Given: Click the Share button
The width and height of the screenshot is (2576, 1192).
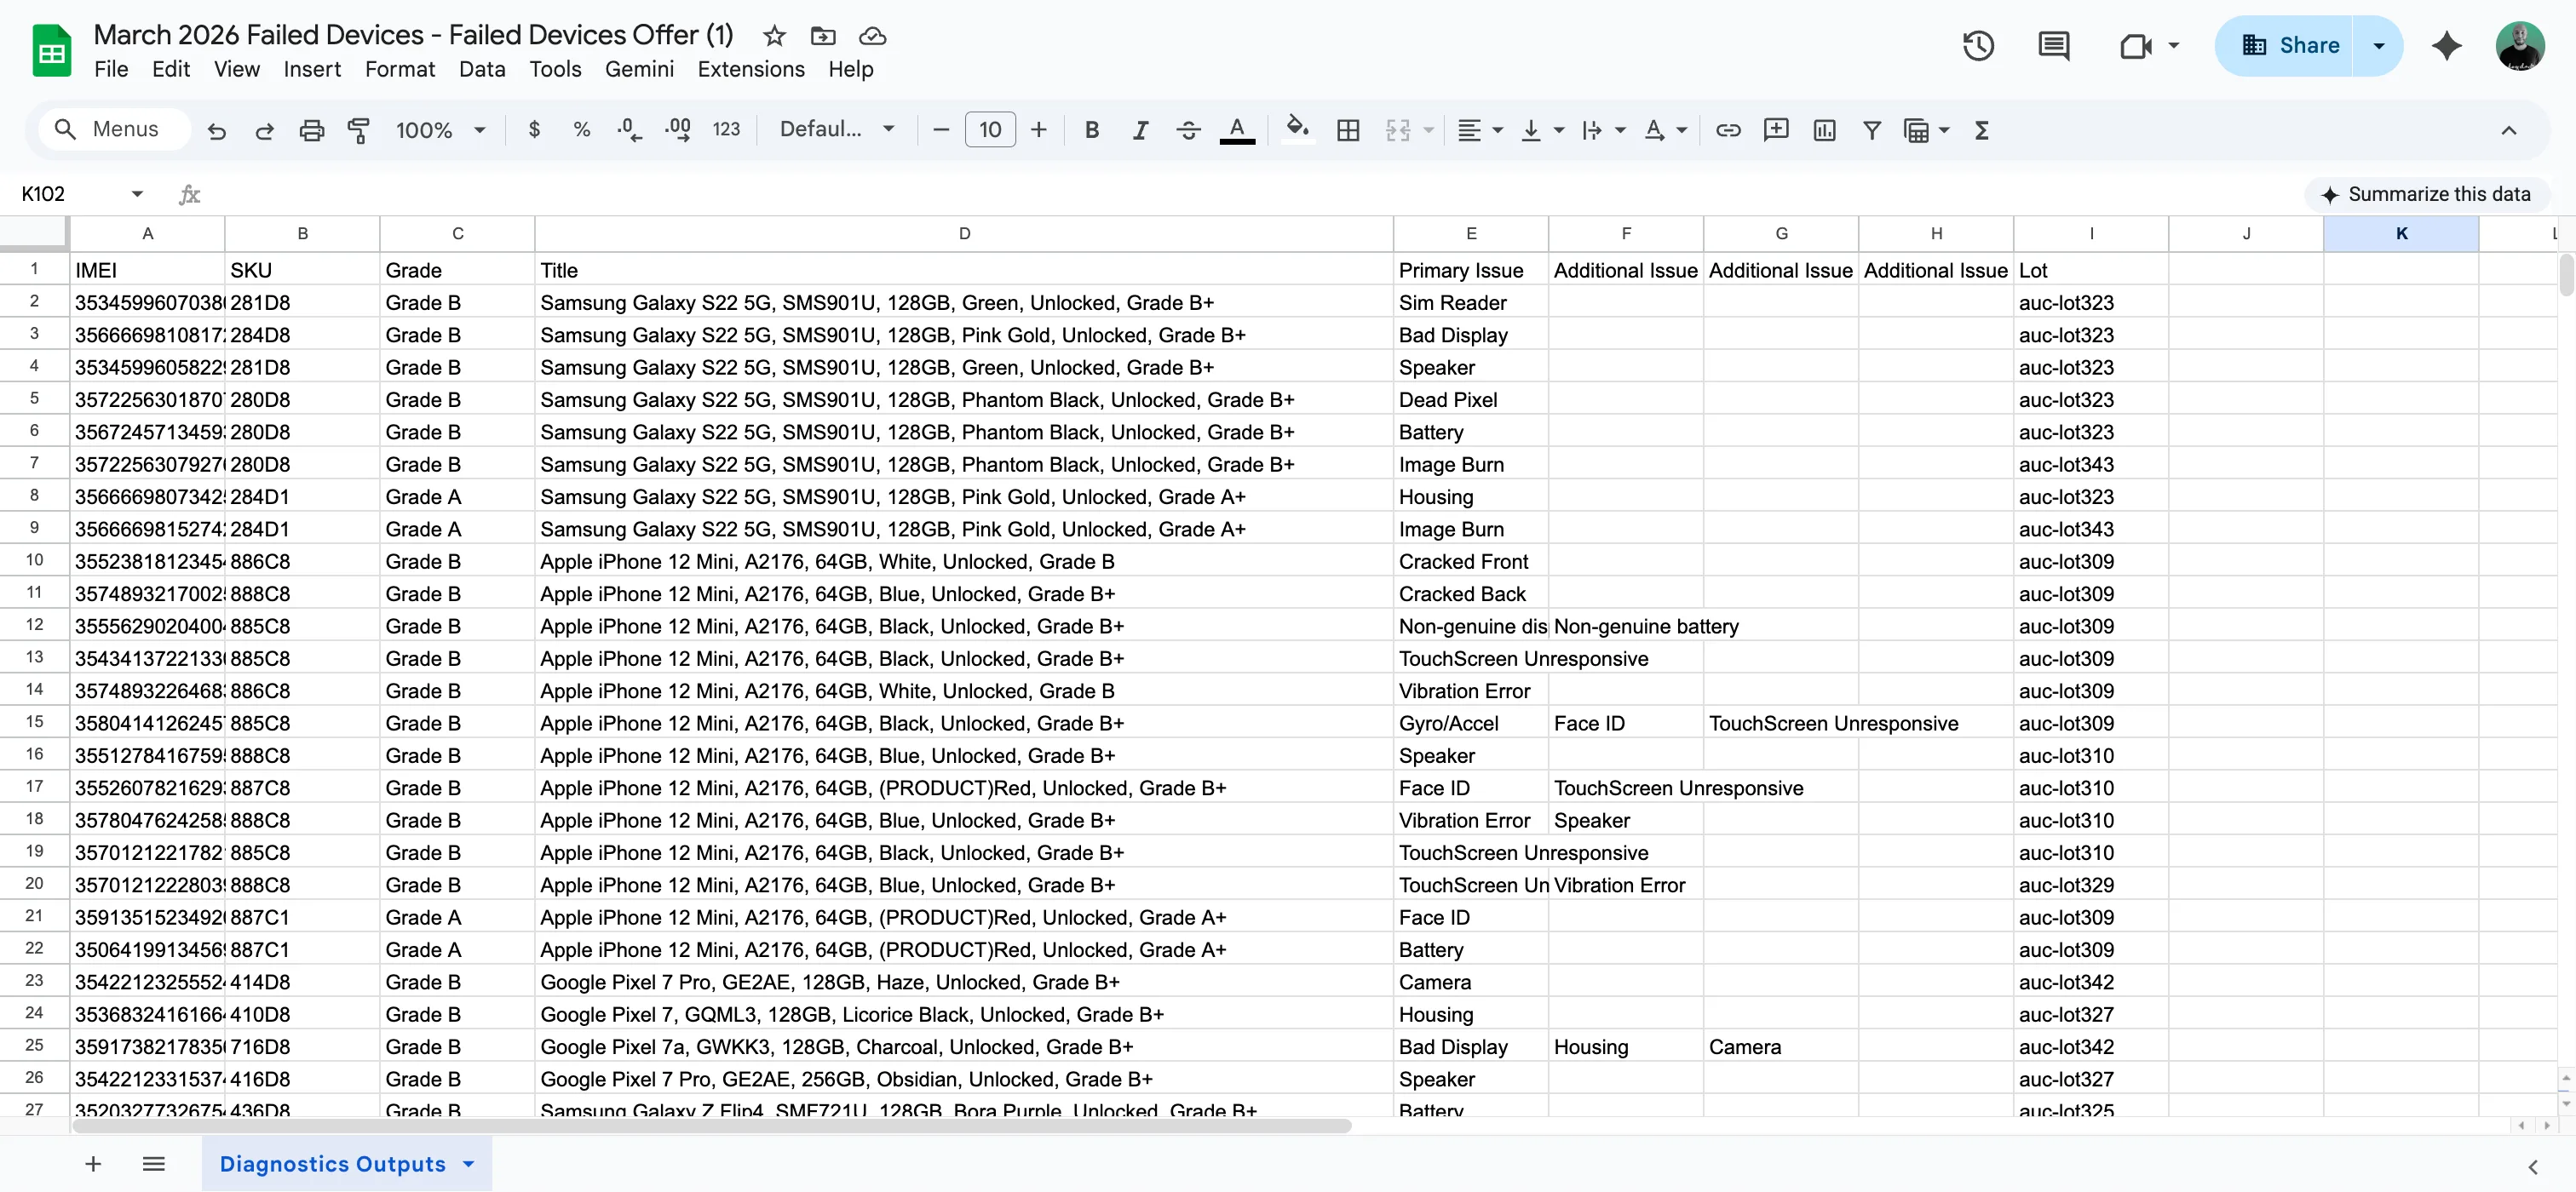Looking at the screenshot, I should (x=2284, y=46).
